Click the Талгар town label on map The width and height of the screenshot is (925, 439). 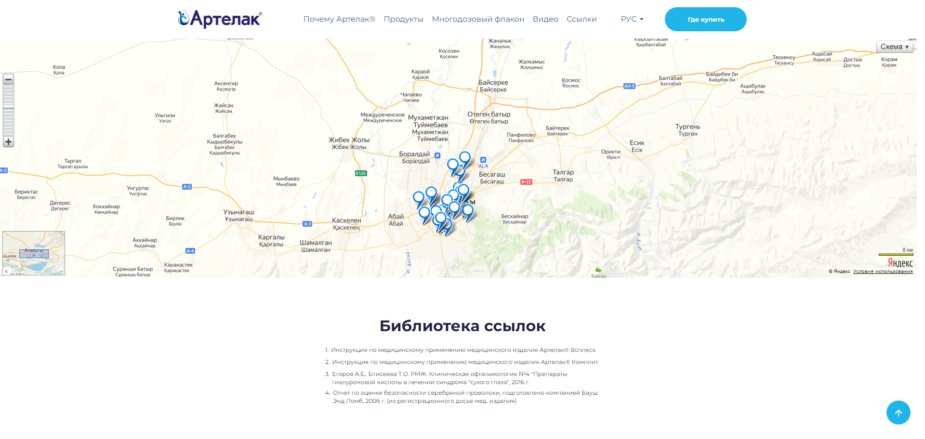pos(563,176)
